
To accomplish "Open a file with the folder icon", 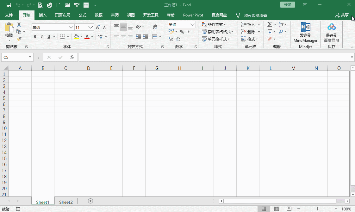I will tap(67, 5).
